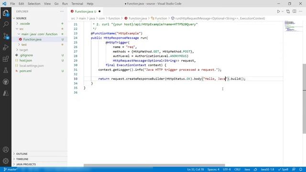Image resolution: width=306 pixels, height=172 pixels.
Task: Click the com breadcrumb segment
Action: tap(101, 18)
